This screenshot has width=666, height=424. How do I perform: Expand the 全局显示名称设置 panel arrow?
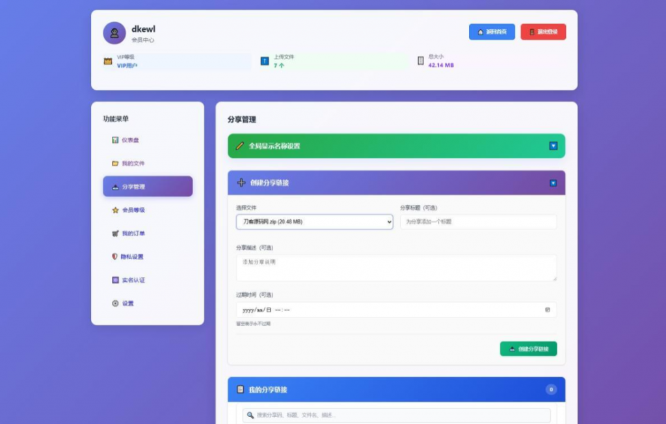(553, 146)
